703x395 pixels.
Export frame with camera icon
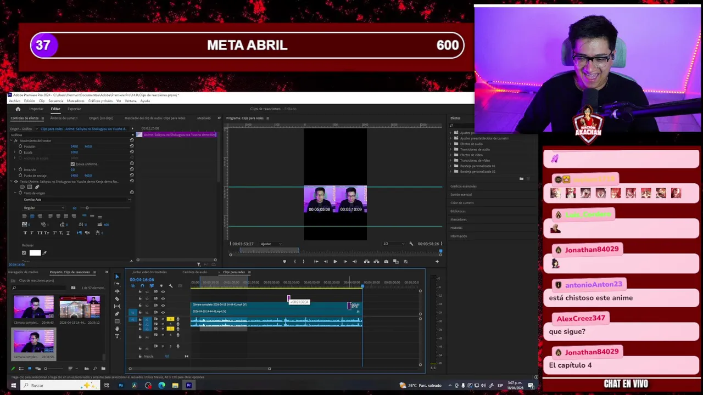pyautogui.click(x=386, y=262)
